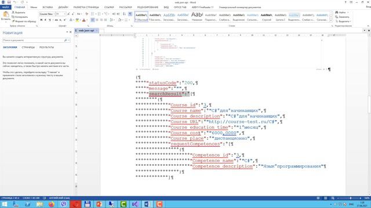Click the red font color button
The height and width of the screenshot is (208, 371).
(x=83, y=20)
